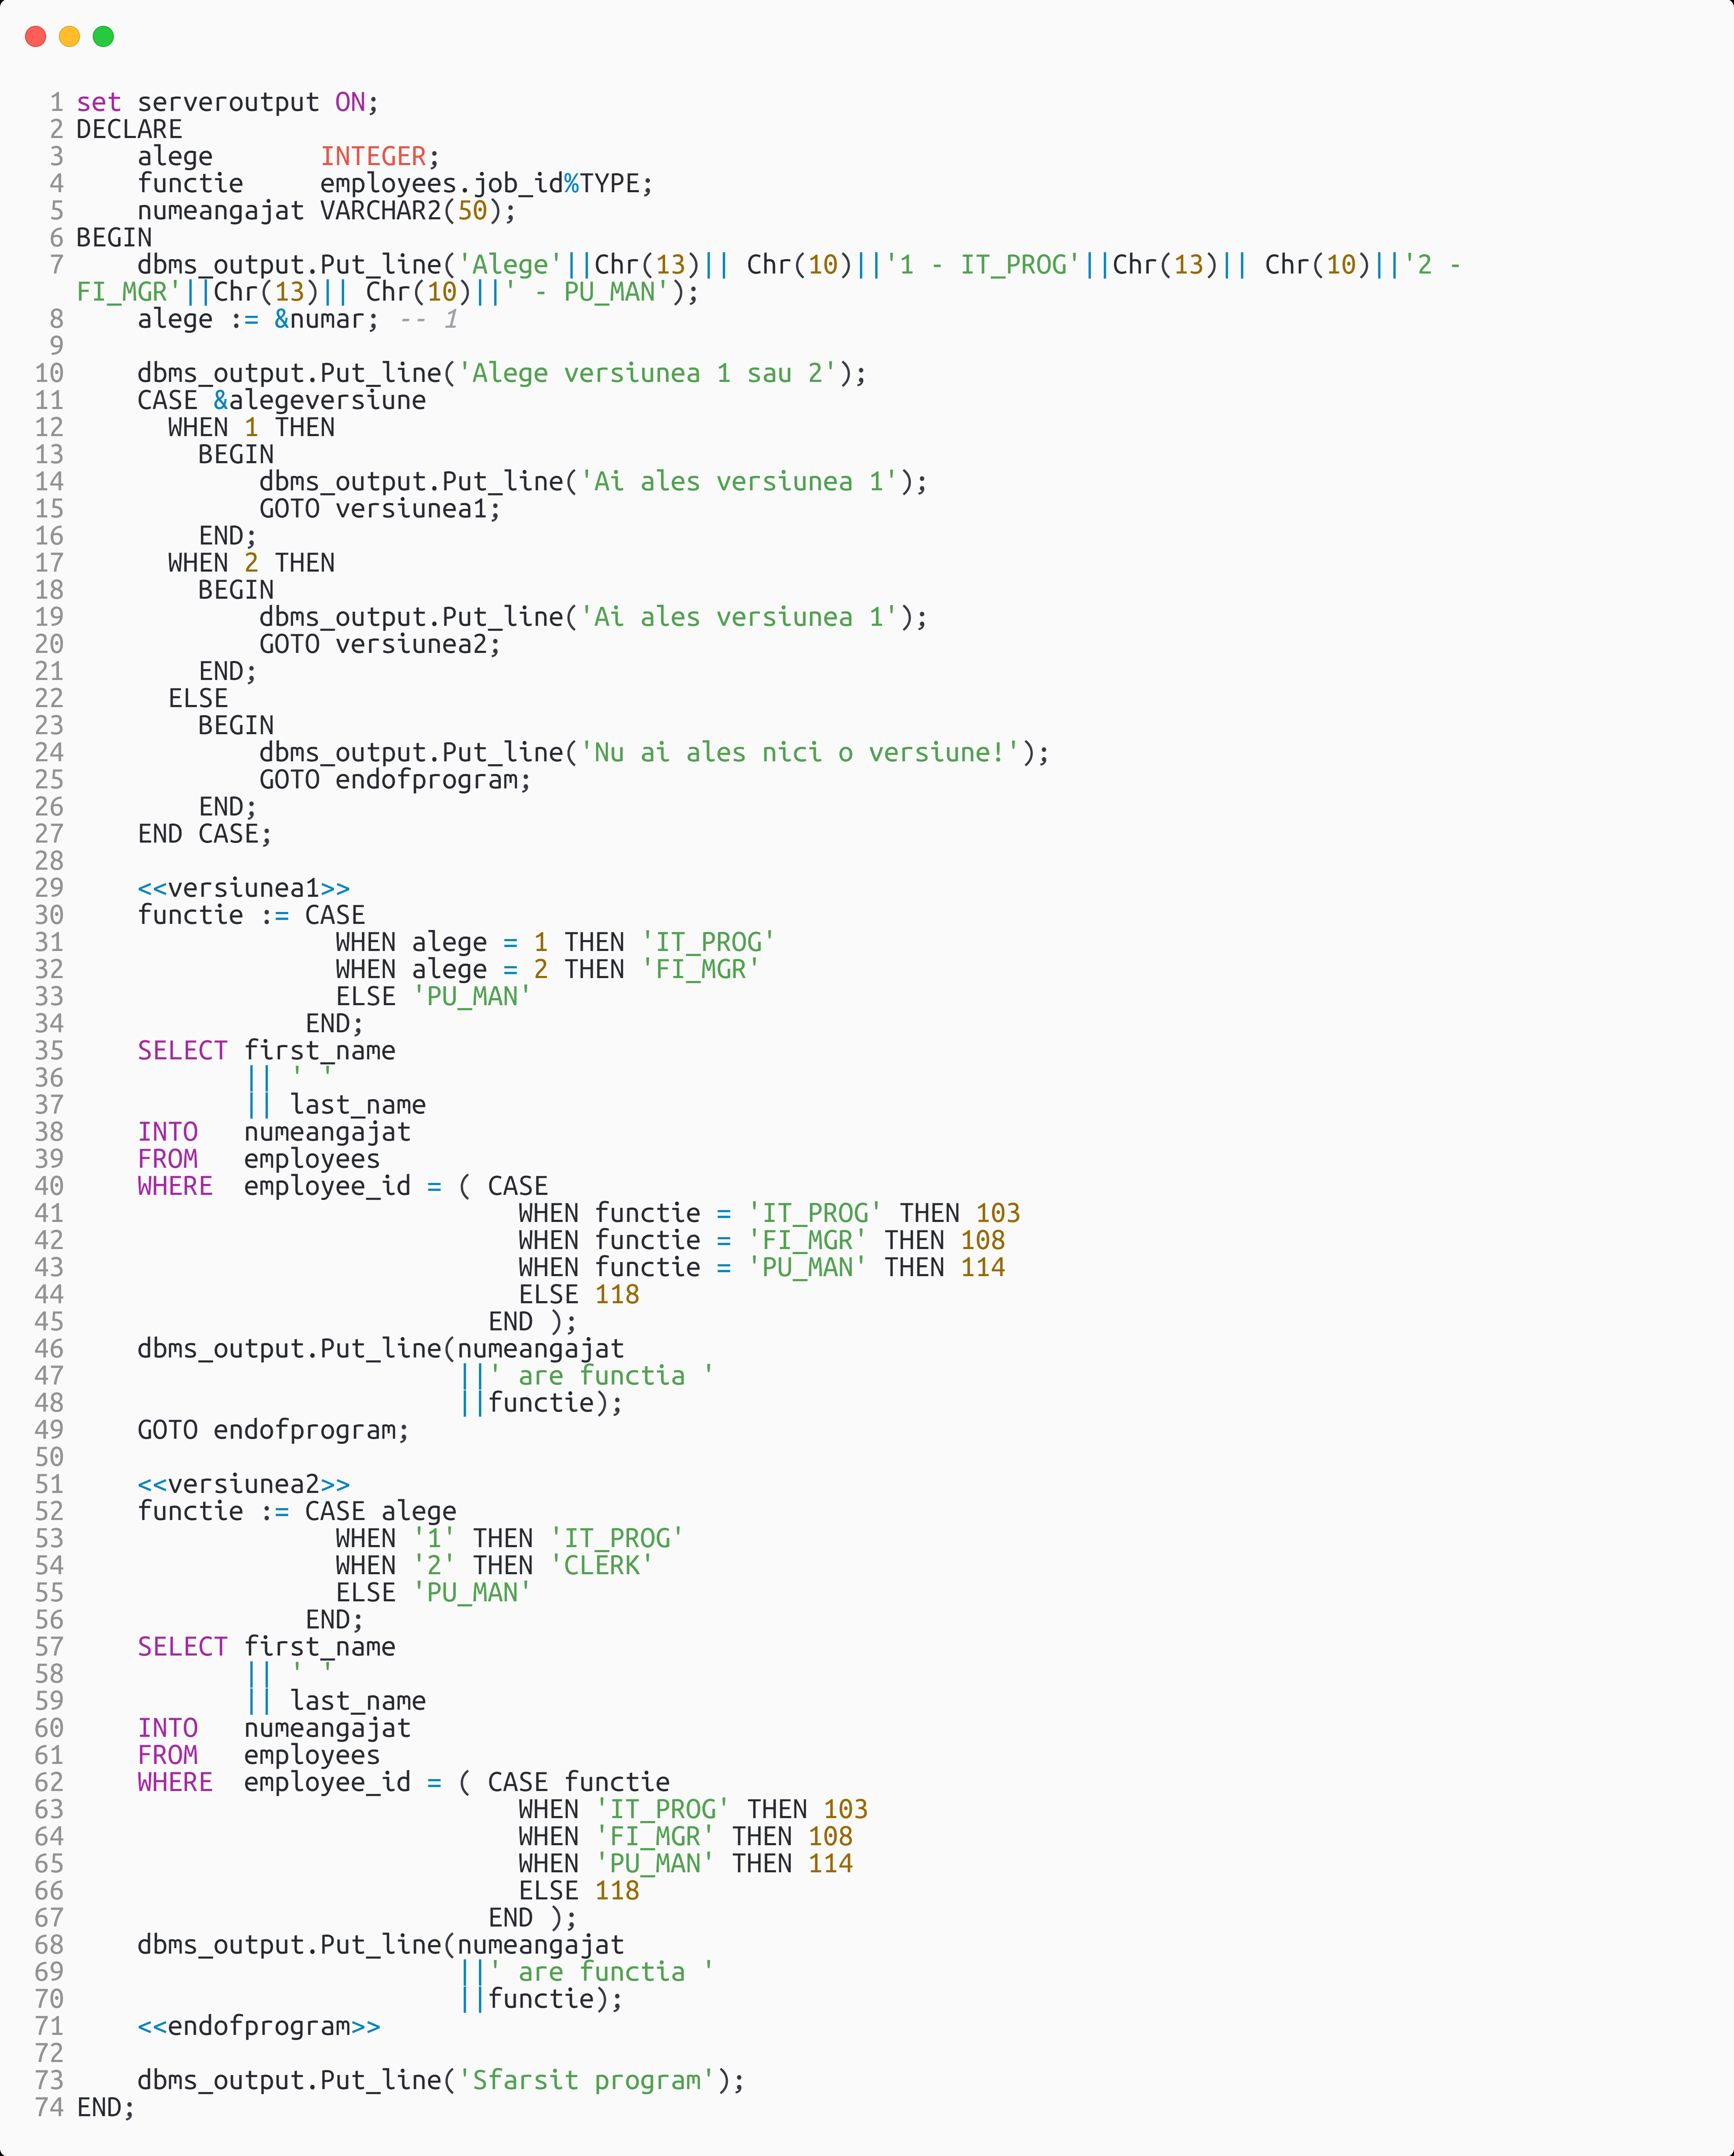Click the red close window button
The height and width of the screenshot is (2156, 1734).
[x=36, y=37]
